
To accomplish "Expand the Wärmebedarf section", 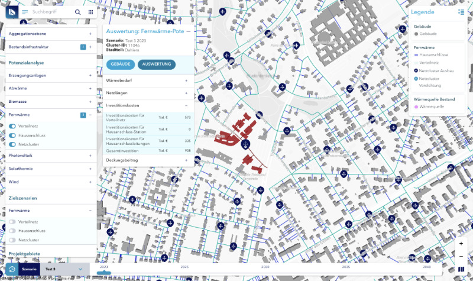I will click(186, 80).
